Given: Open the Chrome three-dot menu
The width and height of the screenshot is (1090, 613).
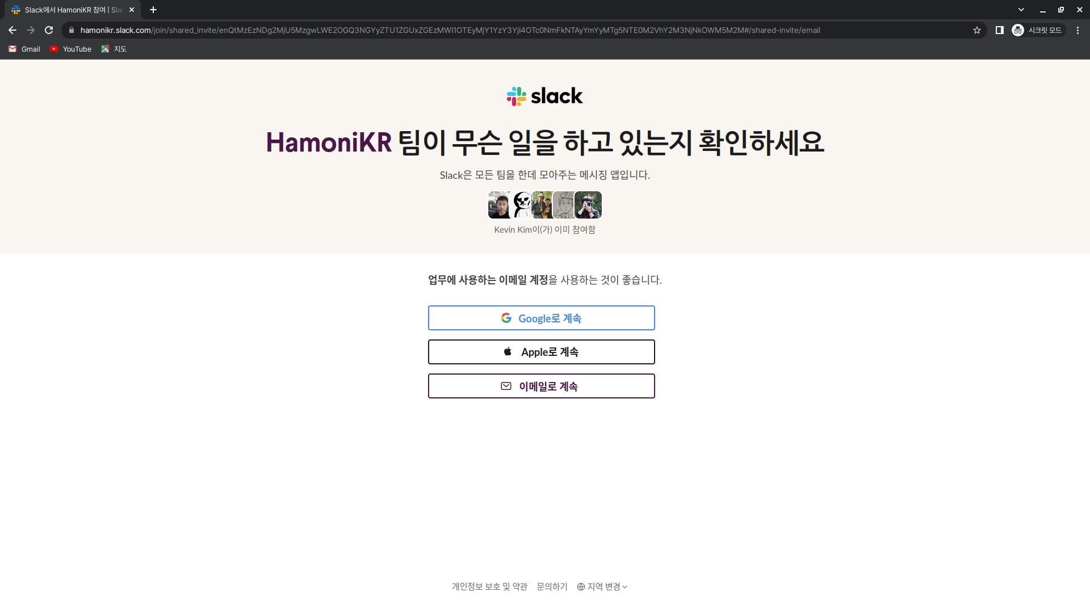Looking at the screenshot, I should pos(1078,30).
